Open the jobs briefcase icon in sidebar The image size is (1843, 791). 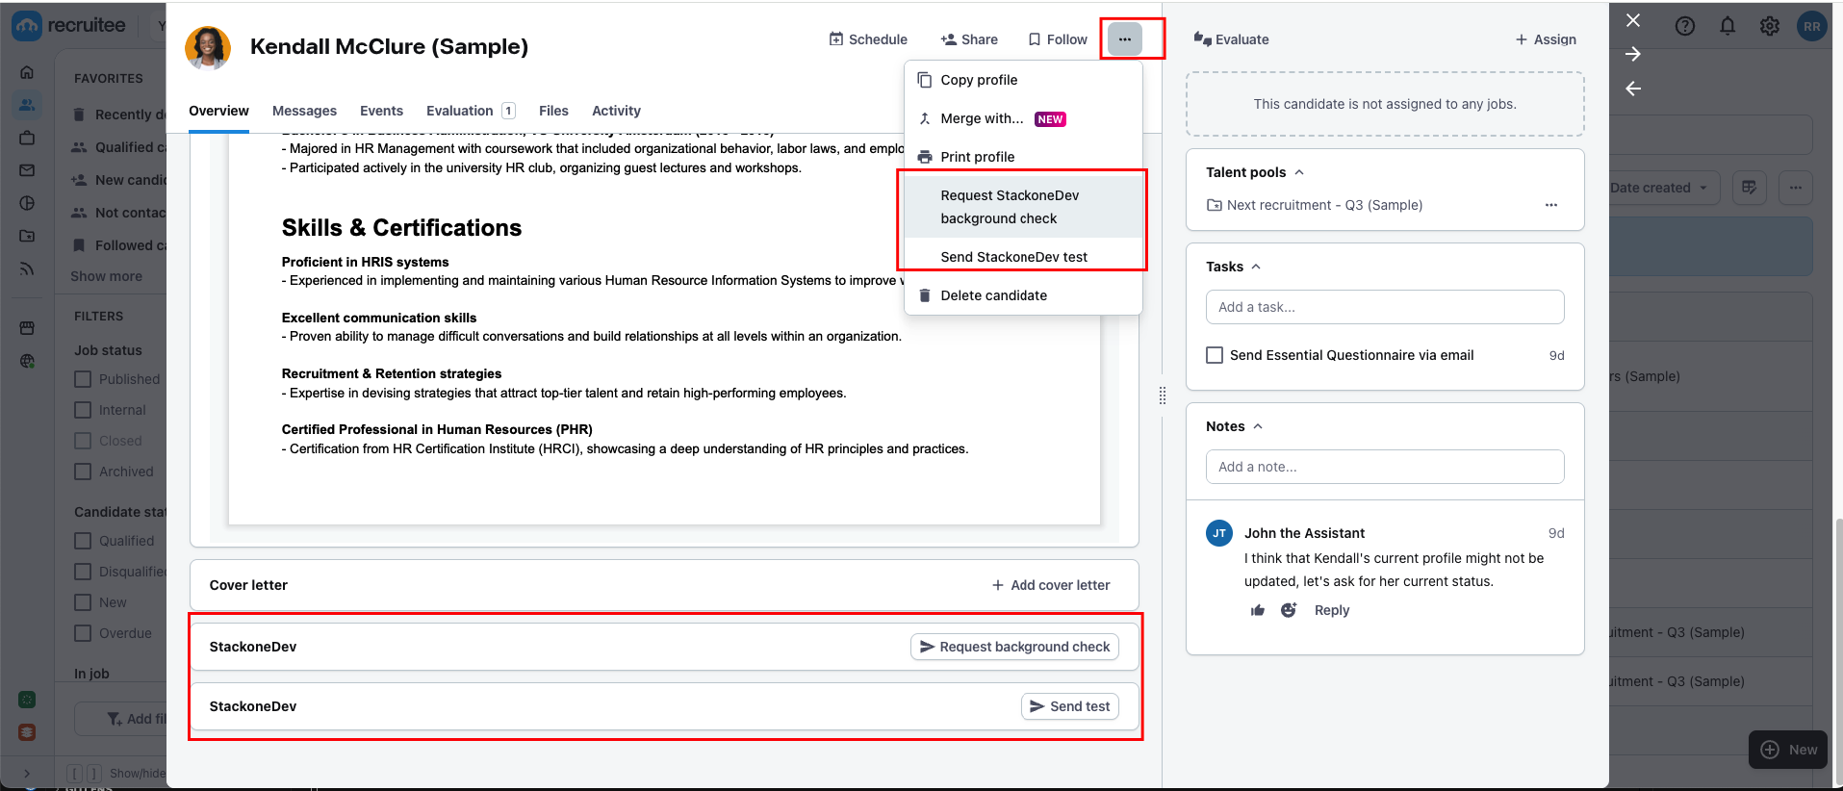(27, 138)
